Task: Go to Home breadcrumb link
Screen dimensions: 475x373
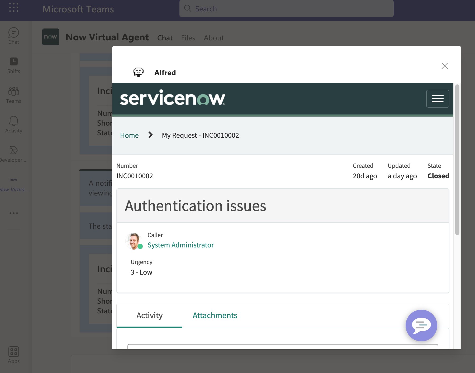Action: coord(129,135)
